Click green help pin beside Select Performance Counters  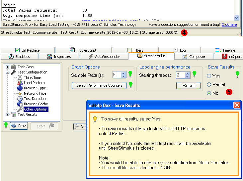click(x=131, y=85)
